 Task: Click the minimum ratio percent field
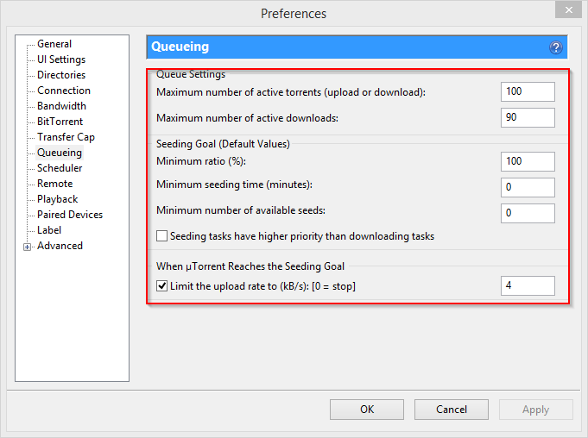tap(528, 161)
